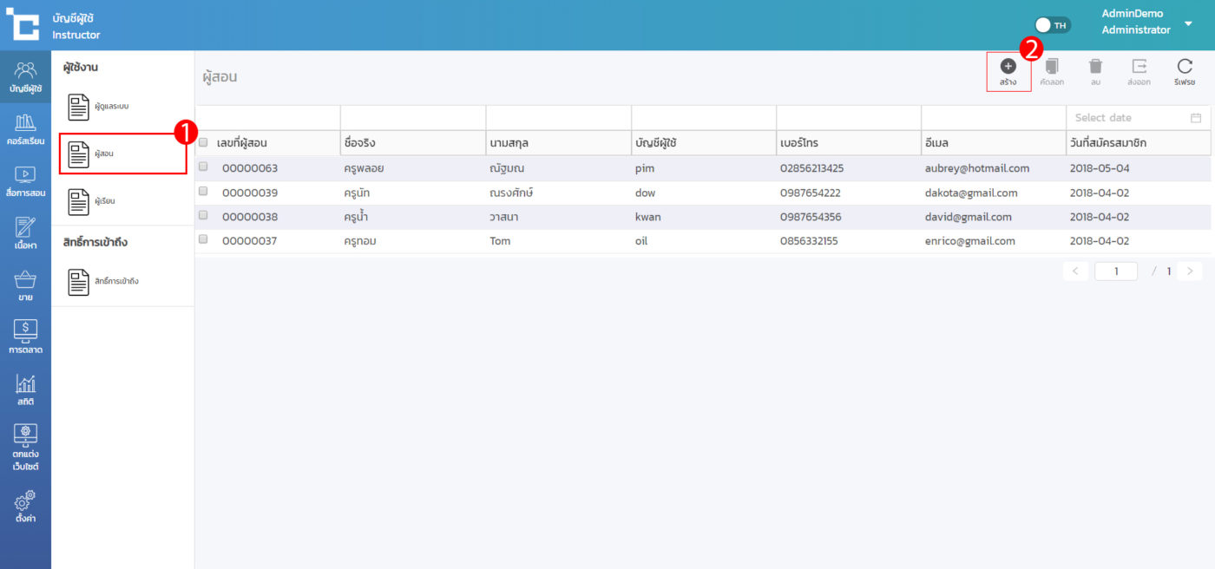Screen dimensions: 1215x569
Task: Open สื่อการสอน in the left sidebar
Action: [x=25, y=181]
